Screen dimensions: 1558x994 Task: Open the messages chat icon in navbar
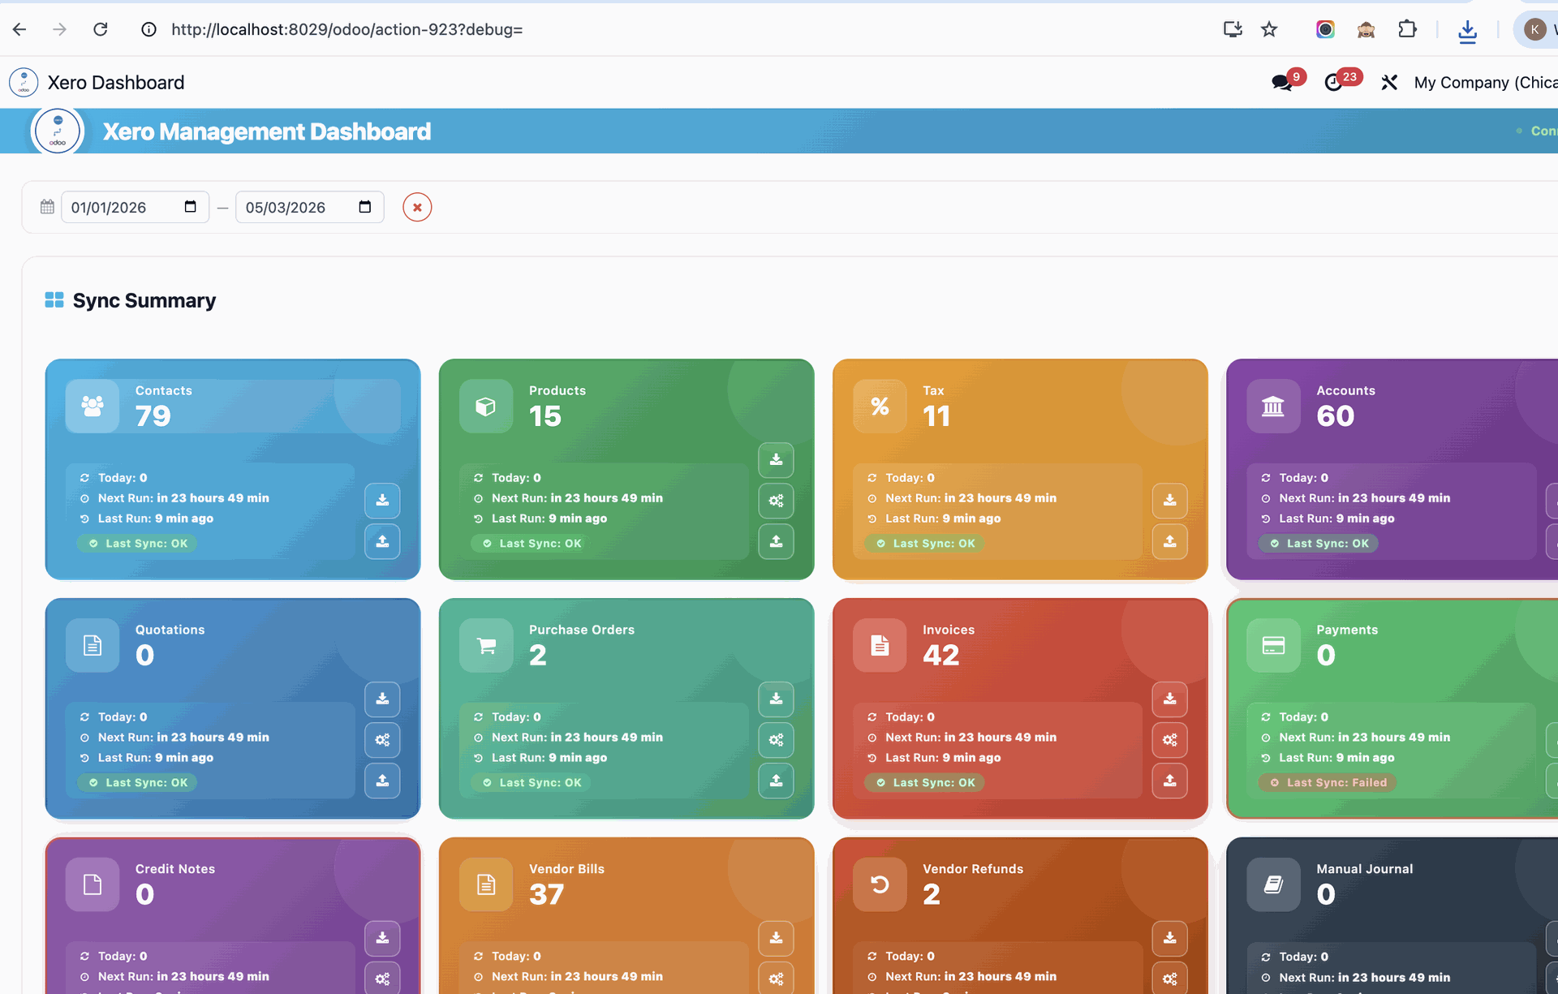tap(1281, 83)
